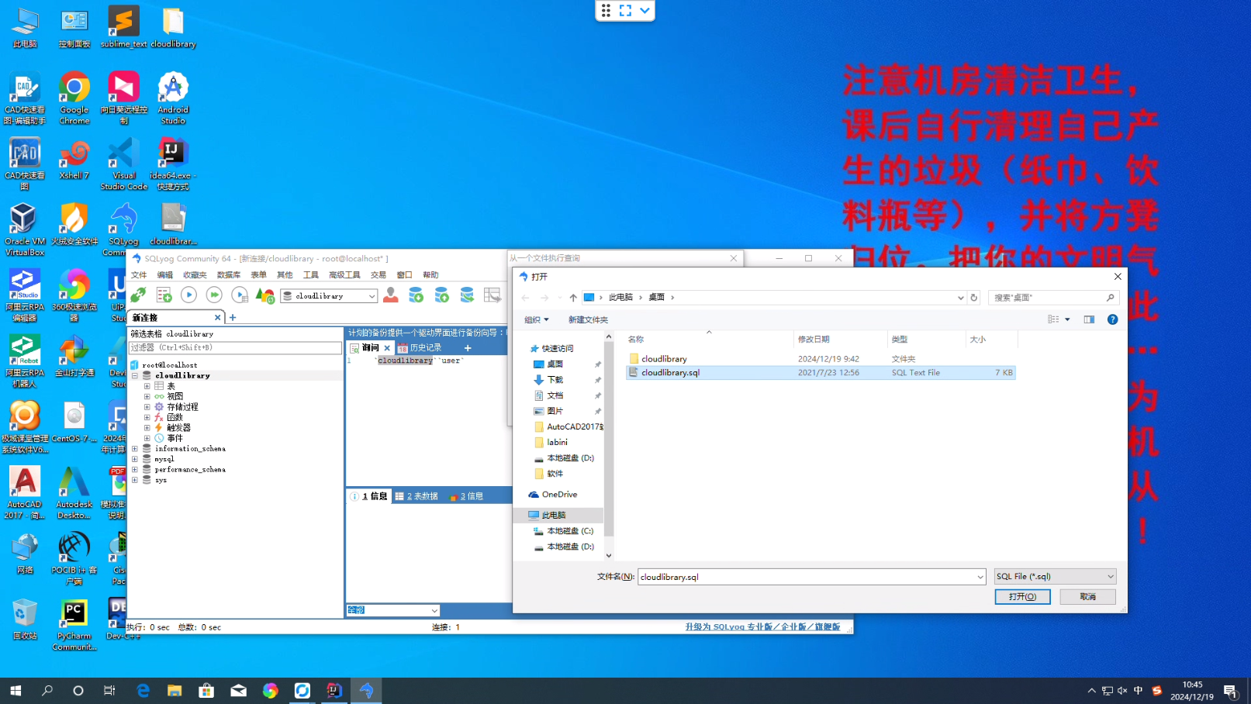The height and width of the screenshot is (704, 1251).
Task: Expand information_schema database node
Action: point(135,449)
